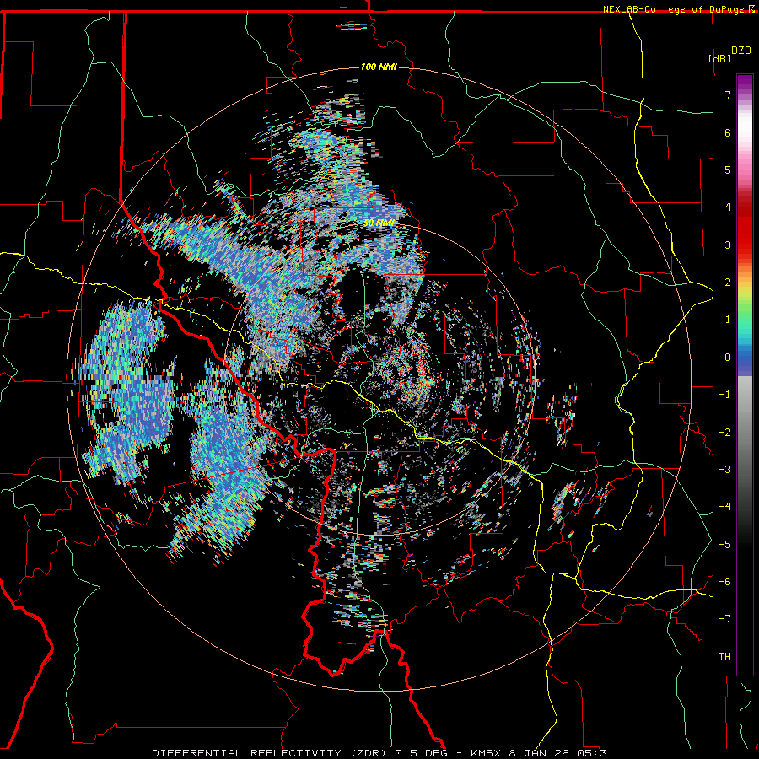759x759 pixels.
Task: Click the -6 value on color scale
Action: (x=724, y=582)
